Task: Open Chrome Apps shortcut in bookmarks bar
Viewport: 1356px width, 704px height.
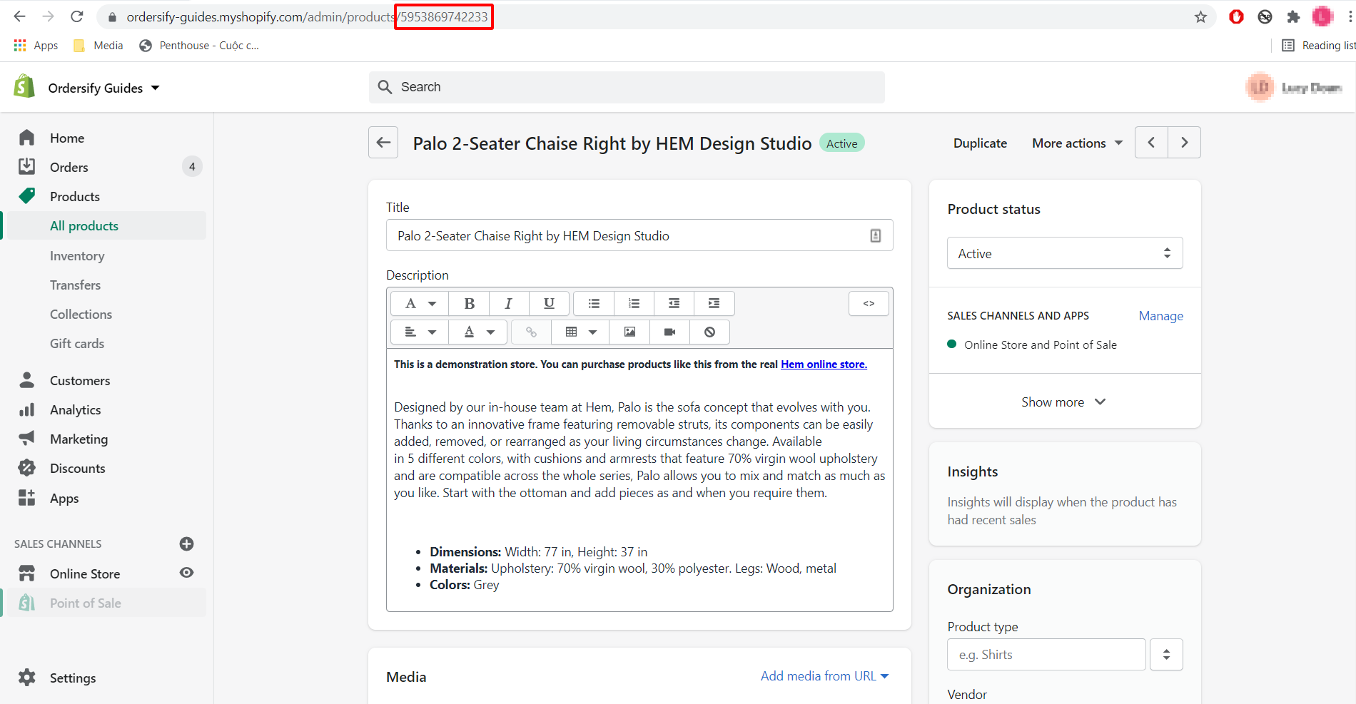Action: click(x=36, y=45)
